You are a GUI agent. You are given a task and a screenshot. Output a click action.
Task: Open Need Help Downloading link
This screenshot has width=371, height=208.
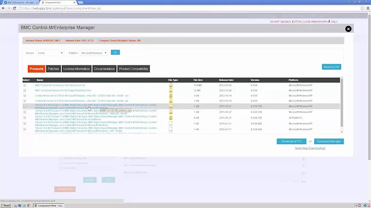click(x=310, y=148)
